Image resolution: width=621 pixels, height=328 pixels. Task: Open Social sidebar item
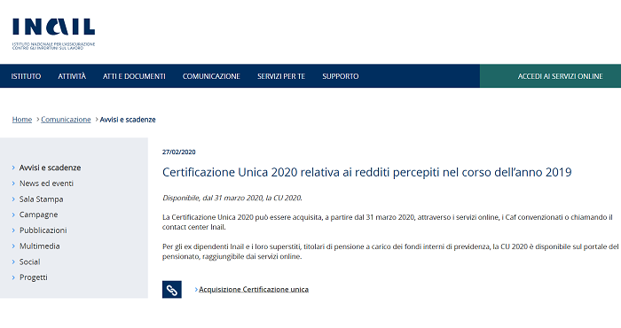(x=29, y=262)
